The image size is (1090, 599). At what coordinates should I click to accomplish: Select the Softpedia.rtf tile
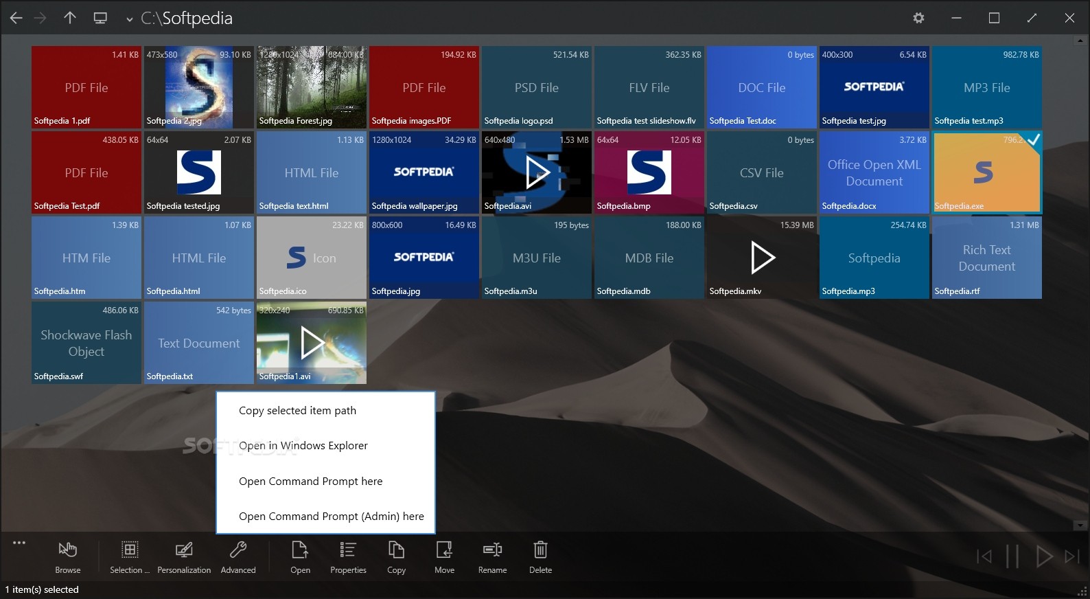pos(987,258)
